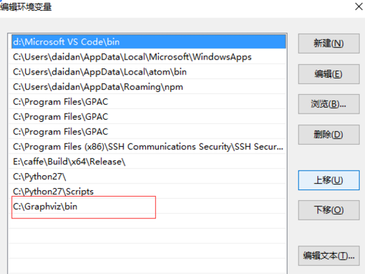Select the AppData\Roaming\npm path

pyautogui.click(x=149, y=87)
